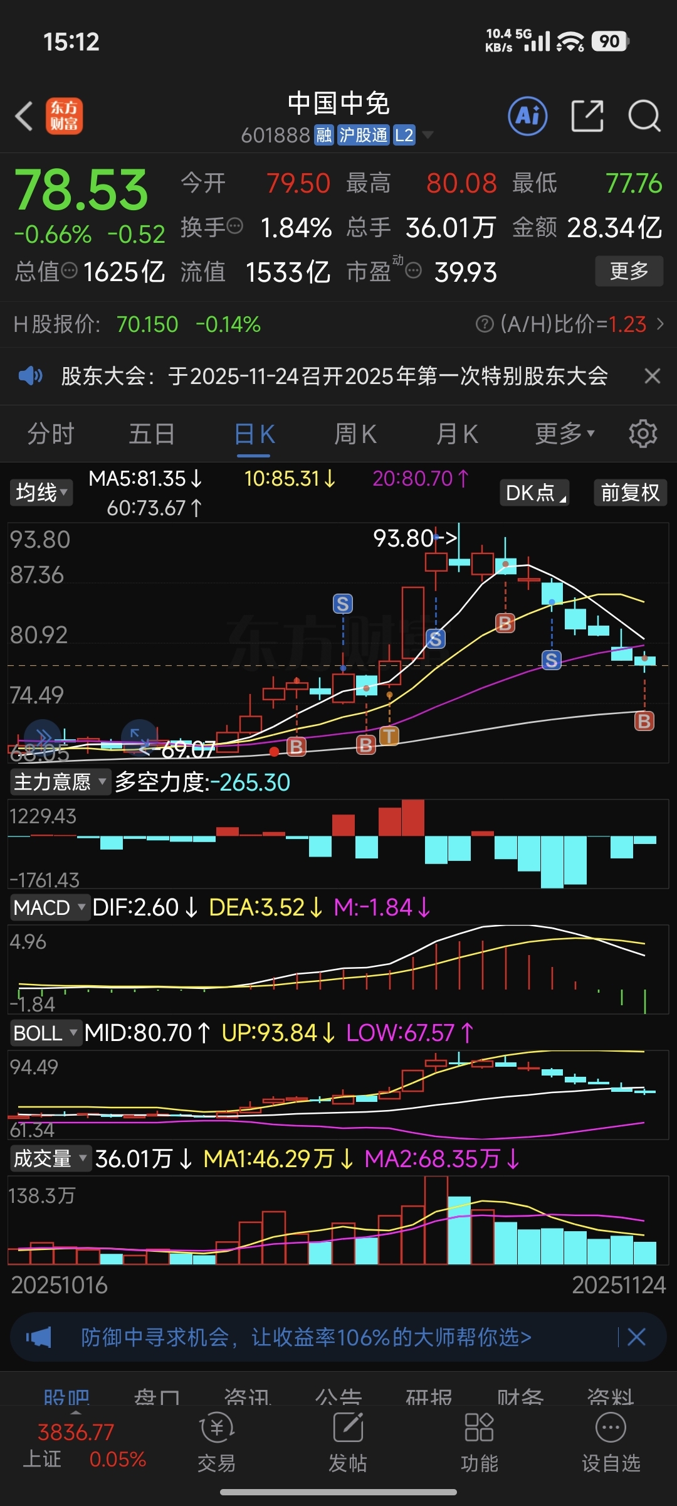Open the 成交量 indicator dropdown
The width and height of the screenshot is (677, 1506).
click(51, 1158)
